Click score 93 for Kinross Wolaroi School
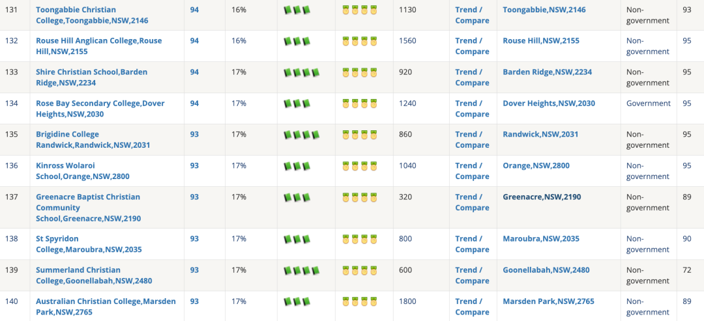The width and height of the screenshot is (704, 321). (194, 166)
